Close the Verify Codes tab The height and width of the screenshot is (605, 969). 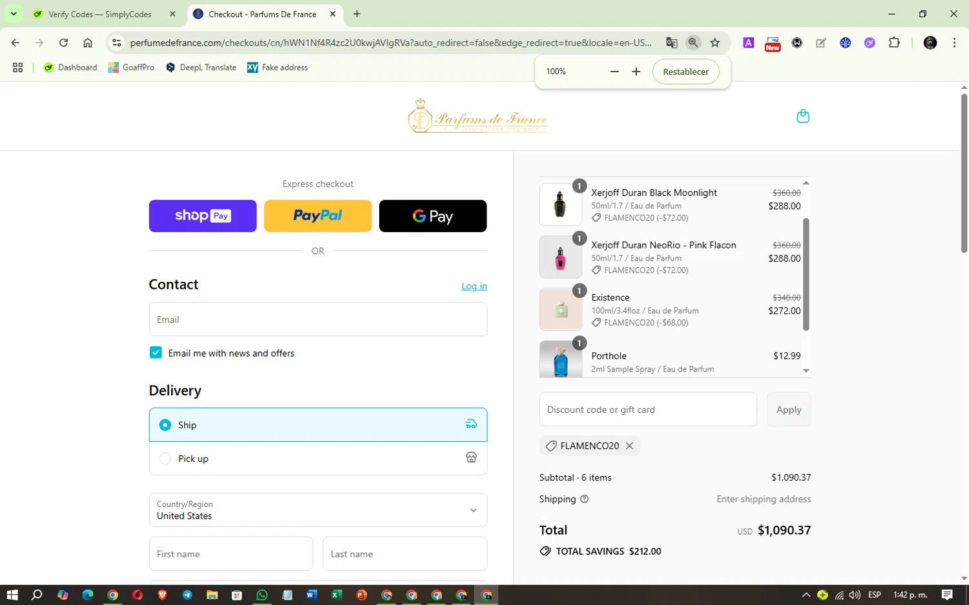click(x=172, y=14)
